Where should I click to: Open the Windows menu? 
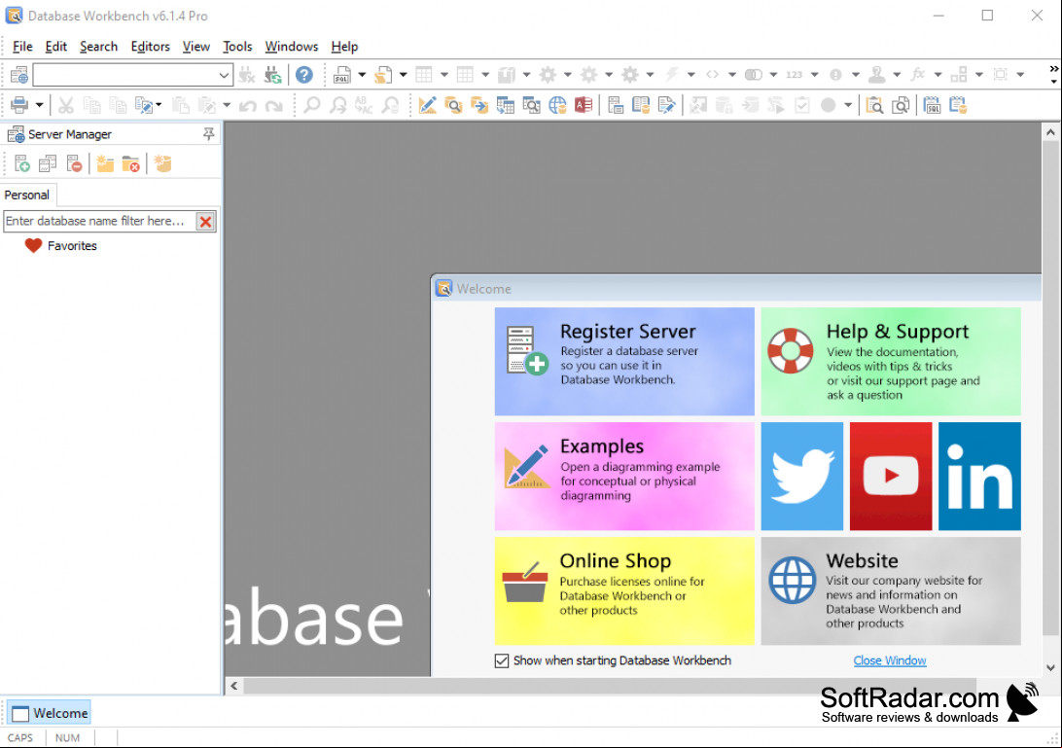click(291, 46)
